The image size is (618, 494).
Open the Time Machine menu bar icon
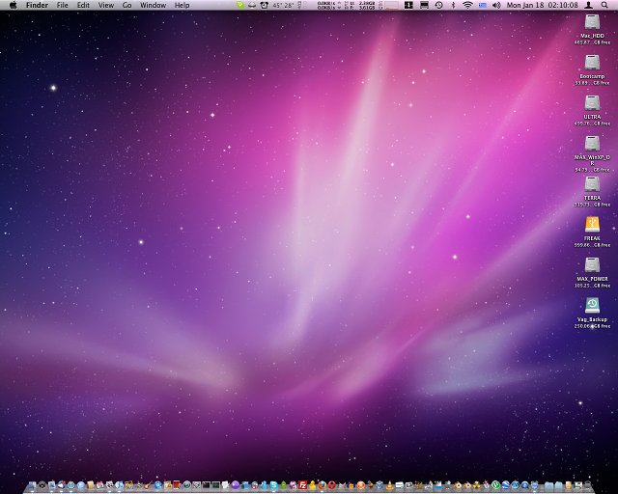coord(438,5)
